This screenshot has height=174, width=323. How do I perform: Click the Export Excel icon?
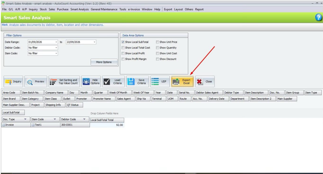point(176,82)
